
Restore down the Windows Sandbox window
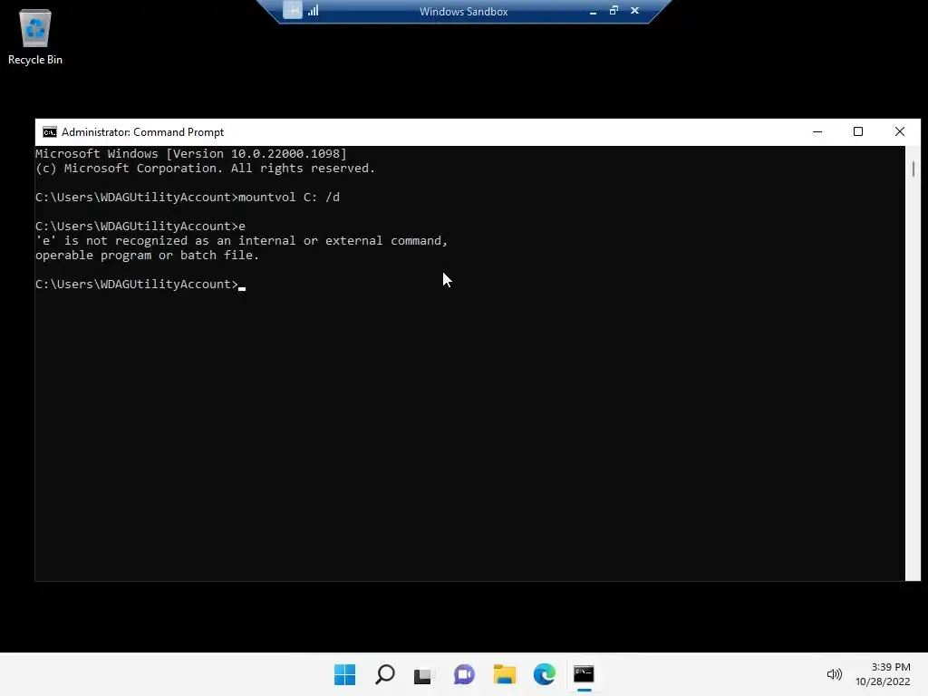(614, 11)
